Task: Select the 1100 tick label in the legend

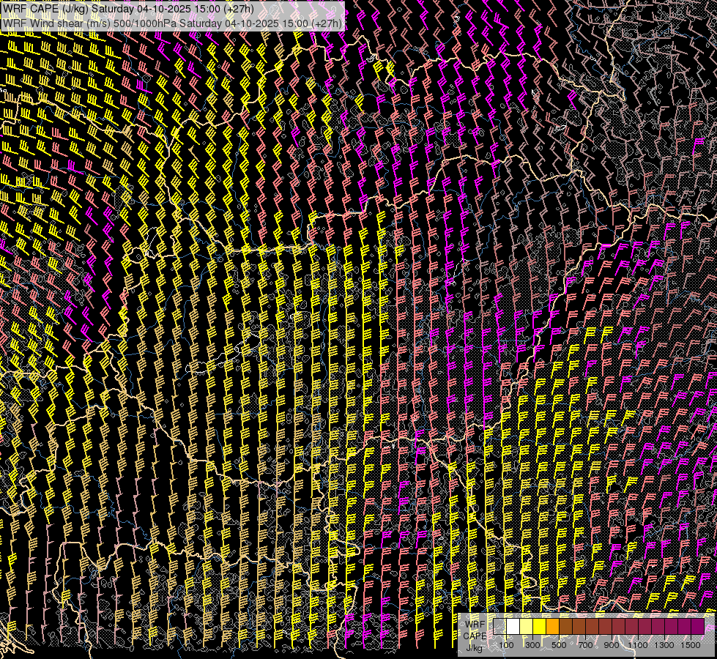Action: click(639, 644)
